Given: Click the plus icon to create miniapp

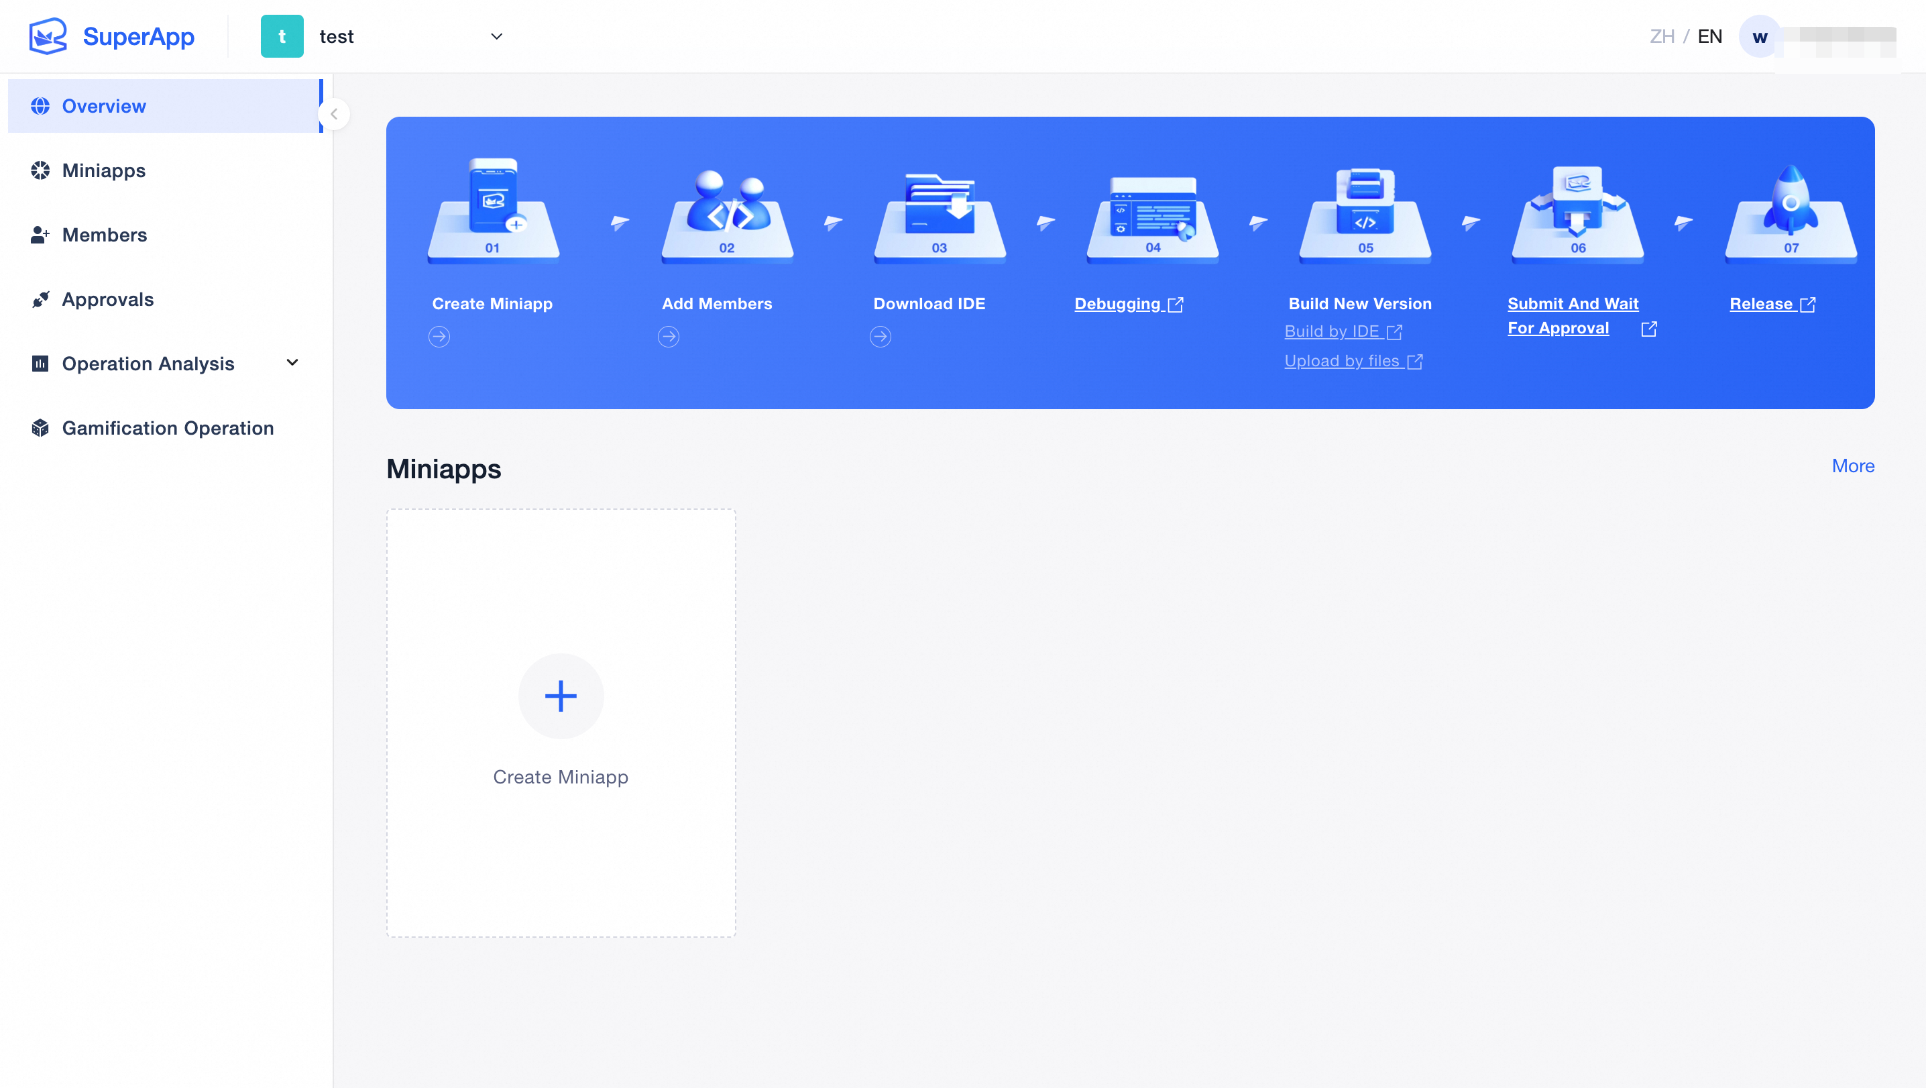Looking at the screenshot, I should 561,696.
